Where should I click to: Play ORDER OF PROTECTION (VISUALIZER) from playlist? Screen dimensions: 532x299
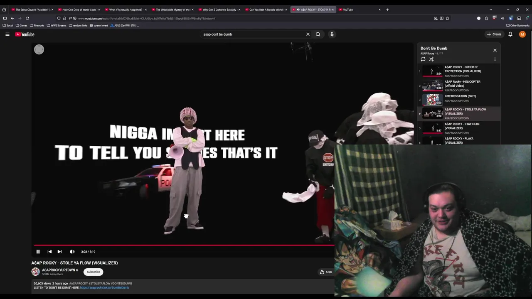459,71
